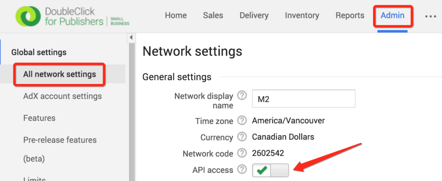Toggle the API access switch
This screenshot has width=442, height=181.
point(270,171)
